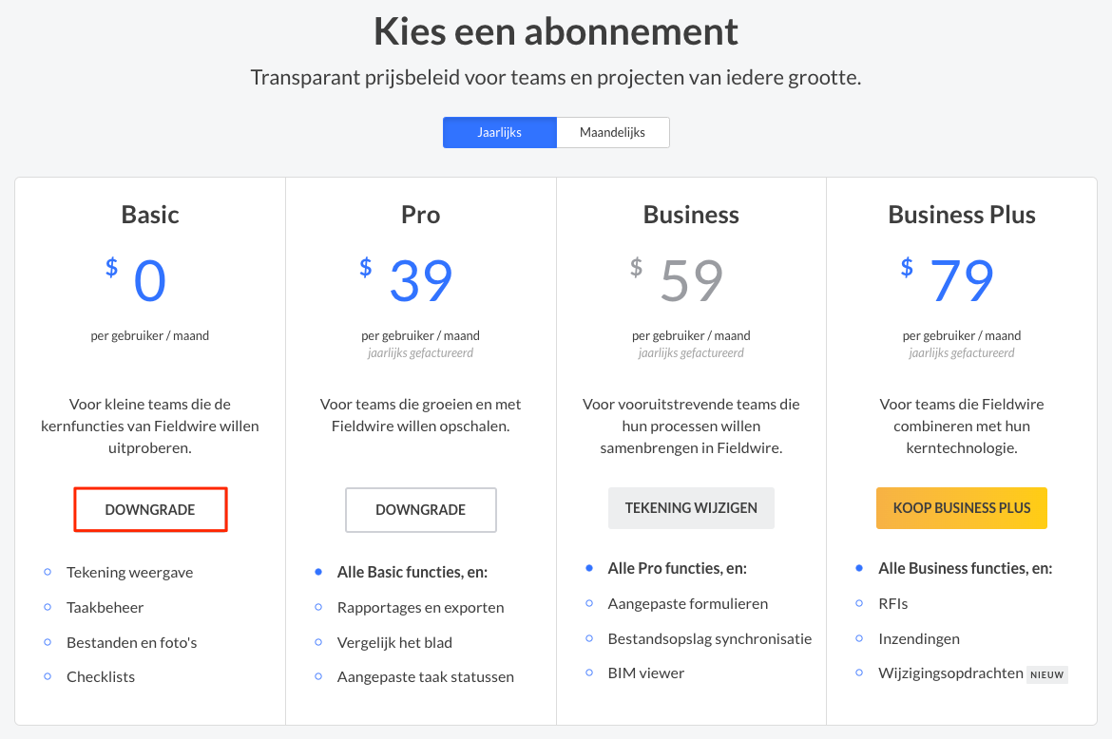Click the NIEUW badge beside Wijzigingsopdrachten

coord(1047,674)
